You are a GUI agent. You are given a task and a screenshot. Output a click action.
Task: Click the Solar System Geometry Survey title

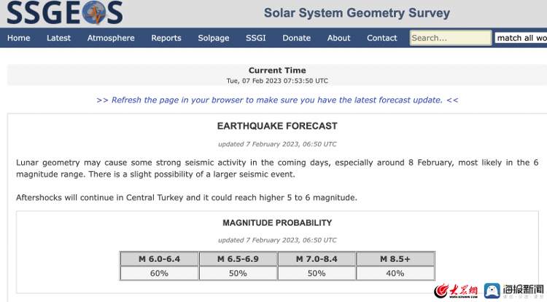357,13
